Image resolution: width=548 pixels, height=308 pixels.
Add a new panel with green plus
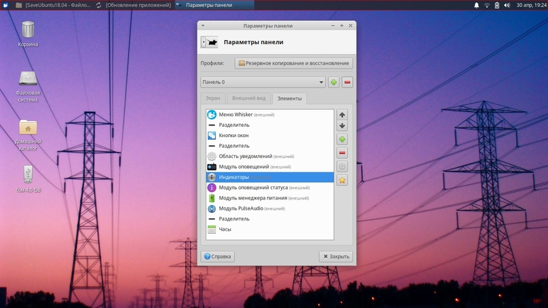[333, 82]
